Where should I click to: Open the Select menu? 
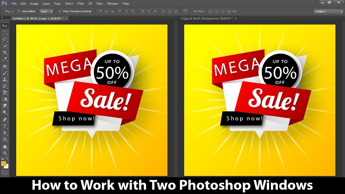(x=69, y=4)
